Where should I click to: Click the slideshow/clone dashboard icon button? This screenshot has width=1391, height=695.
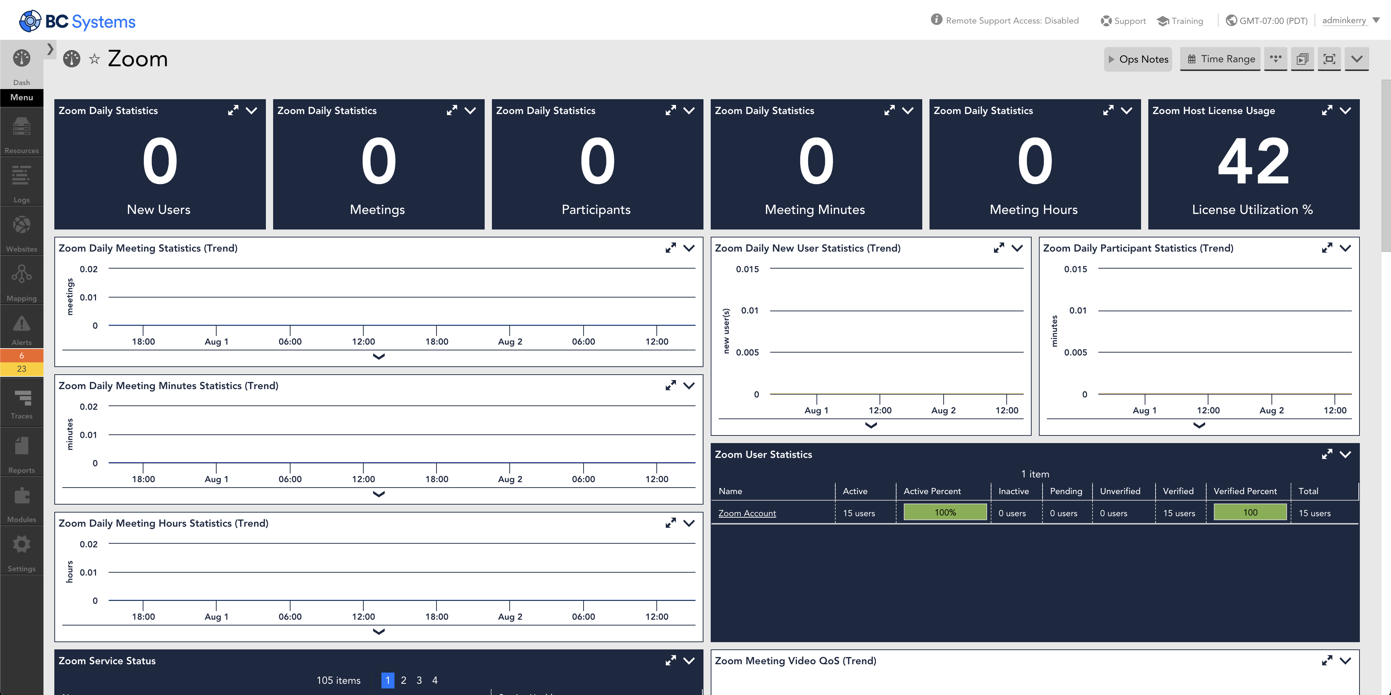click(1303, 59)
